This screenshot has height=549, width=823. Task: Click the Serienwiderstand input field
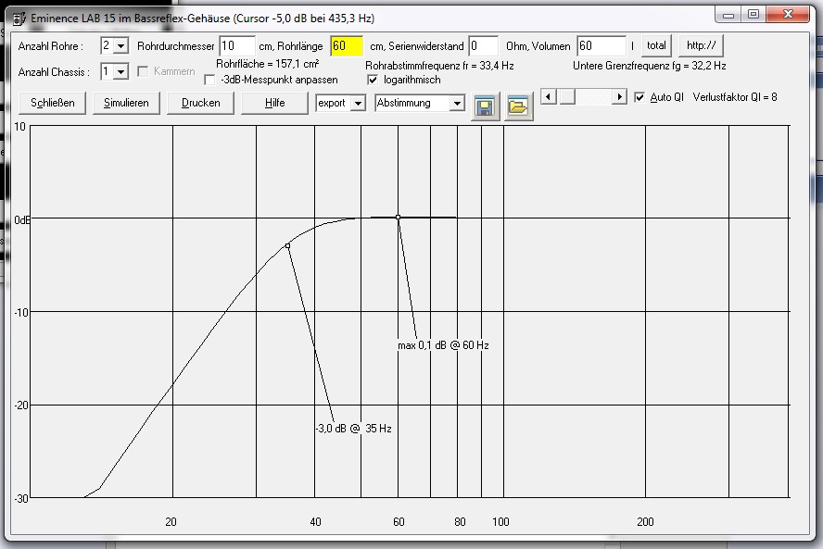pyautogui.click(x=483, y=46)
